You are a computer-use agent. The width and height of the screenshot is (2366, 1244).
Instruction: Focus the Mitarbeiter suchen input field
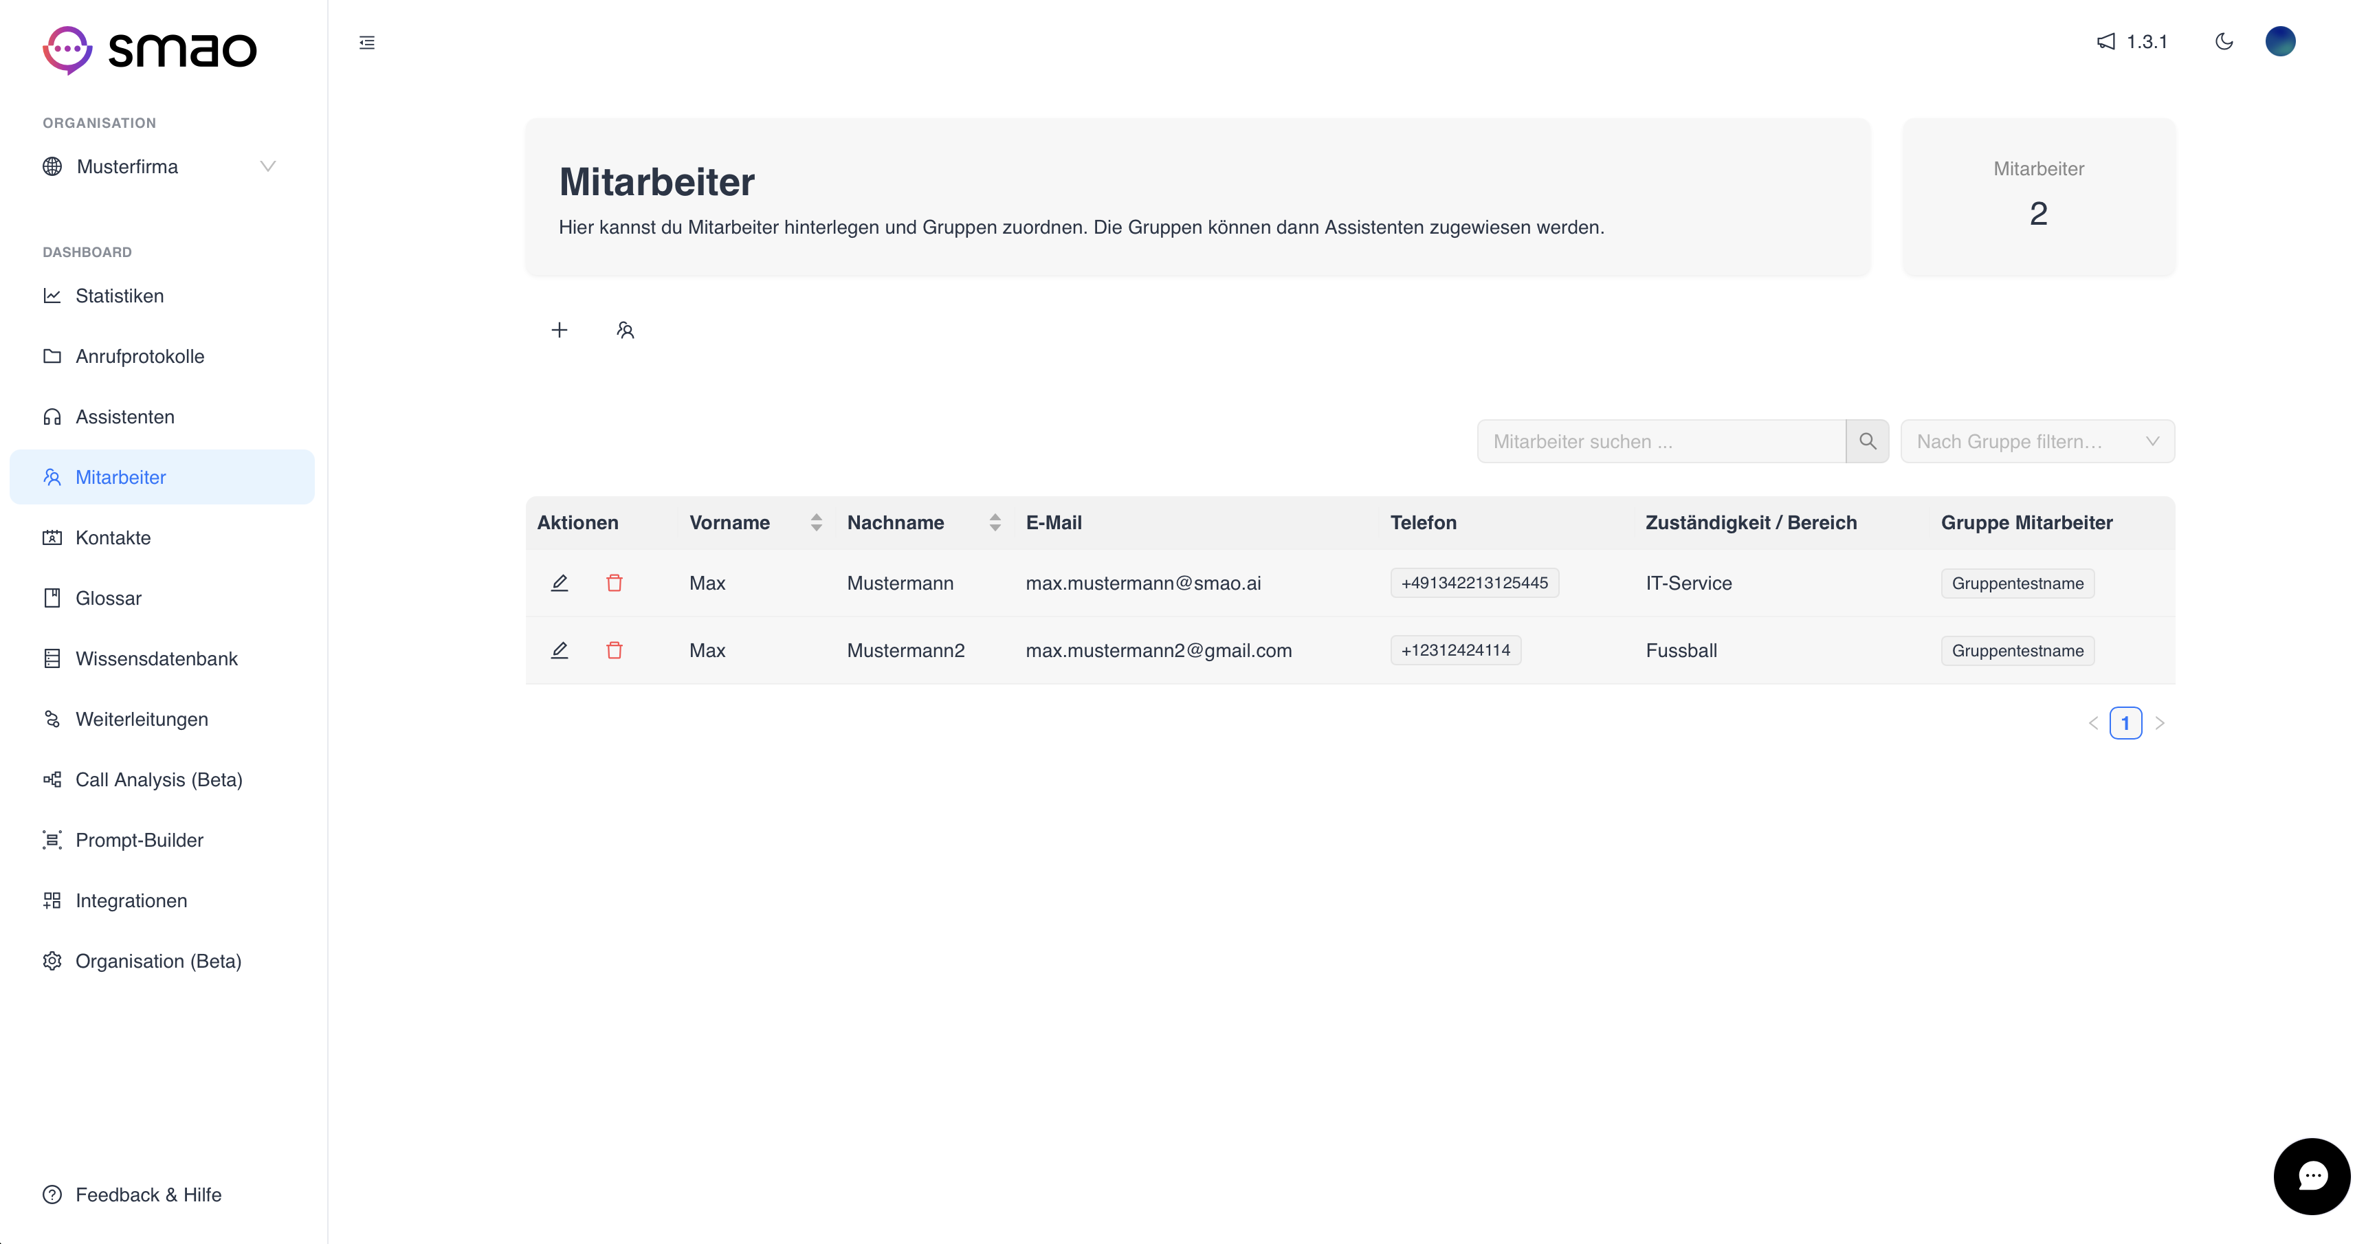pos(1661,442)
